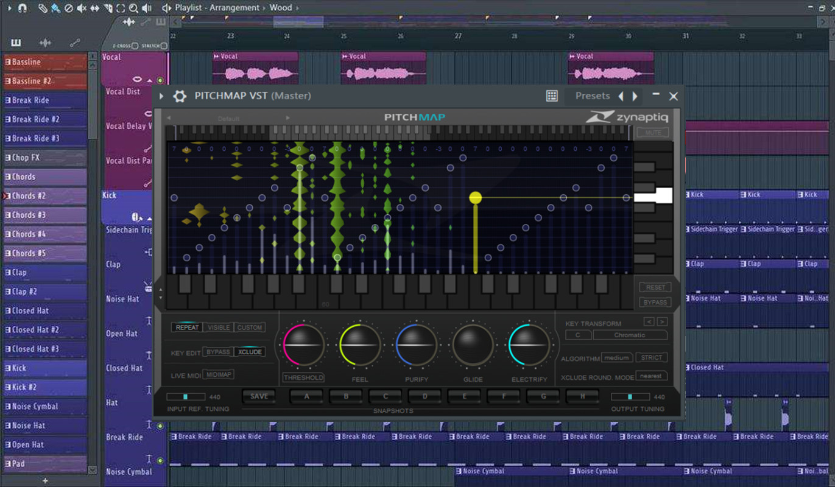Click the cyan ELECTRIFY knob
The image size is (835, 487).
tap(529, 345)
